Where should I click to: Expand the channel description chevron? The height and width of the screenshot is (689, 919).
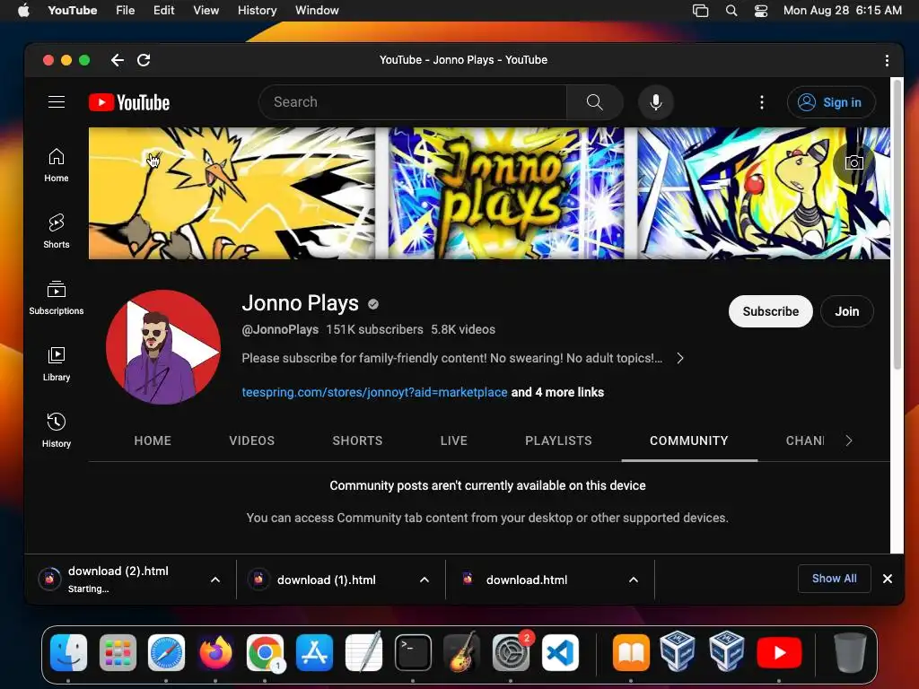680,358
